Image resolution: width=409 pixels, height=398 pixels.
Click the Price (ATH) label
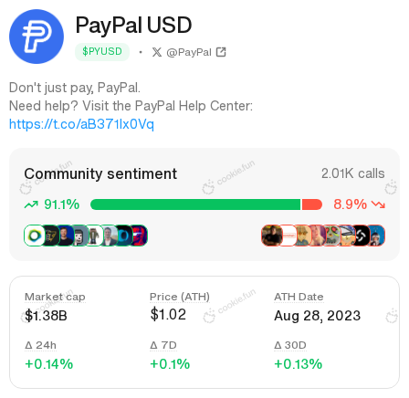(x=180, y=297)
